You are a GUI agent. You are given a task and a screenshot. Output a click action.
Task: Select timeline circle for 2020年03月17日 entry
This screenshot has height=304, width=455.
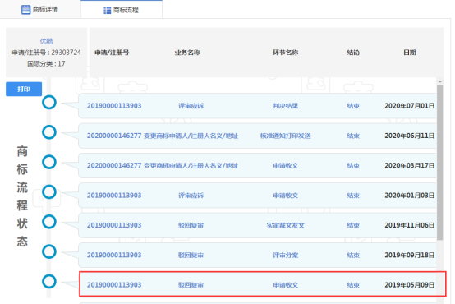point(49,162)
